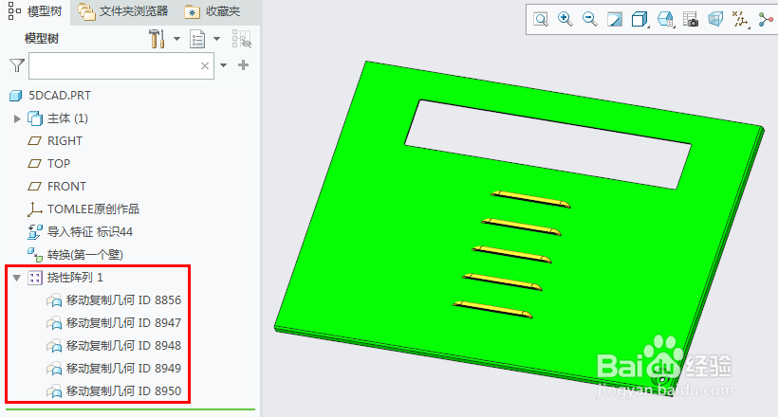
Task: Open the View Manager camera icon
Action: point(690,20)
